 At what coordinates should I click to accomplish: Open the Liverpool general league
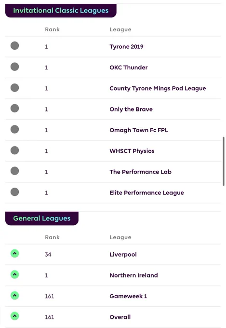pos(123,254)
